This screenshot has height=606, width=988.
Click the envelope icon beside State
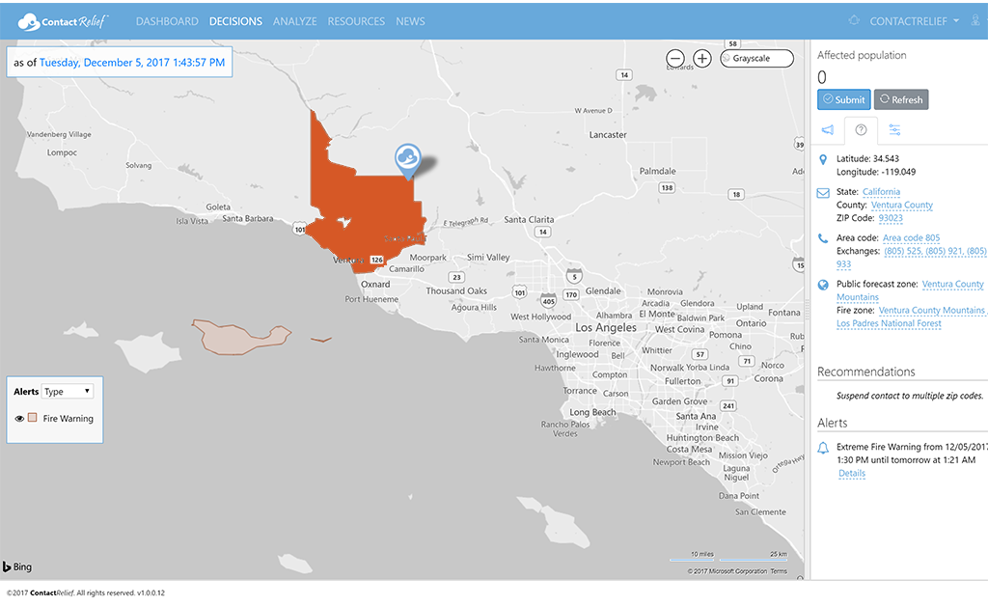point(823,193)
